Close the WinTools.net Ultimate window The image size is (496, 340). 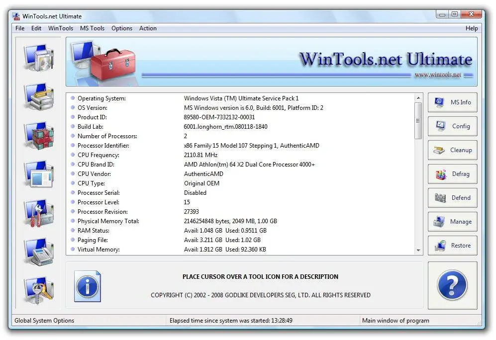(471, 14)
